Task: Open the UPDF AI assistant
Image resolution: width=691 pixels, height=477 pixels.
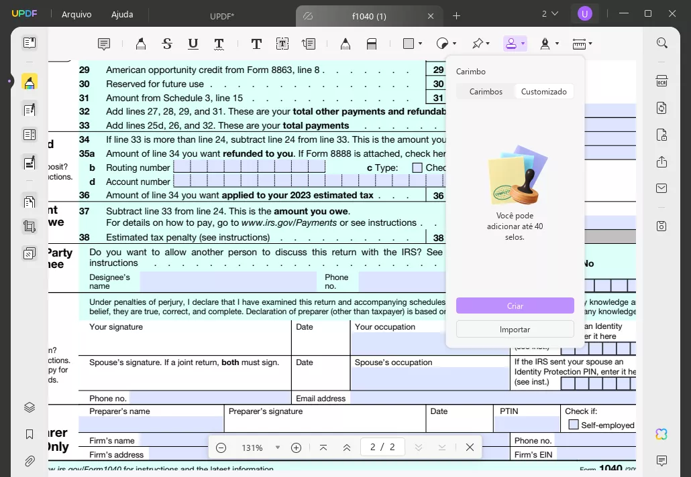Action: [661, 434]
